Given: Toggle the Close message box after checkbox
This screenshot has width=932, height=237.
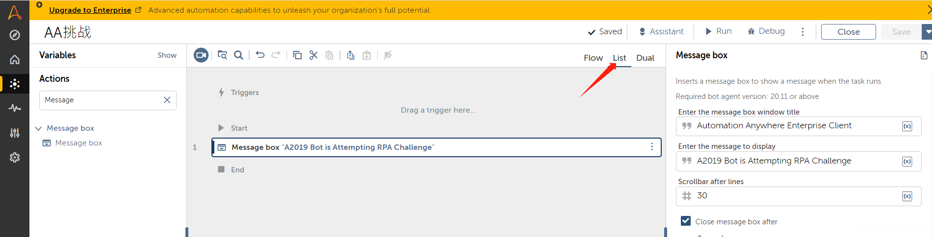Looking at the screenshot, I should point(686,221).
